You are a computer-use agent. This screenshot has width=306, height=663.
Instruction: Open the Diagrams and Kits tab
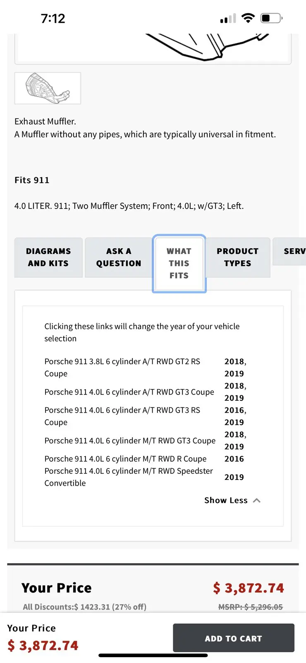tap(48, 257)
